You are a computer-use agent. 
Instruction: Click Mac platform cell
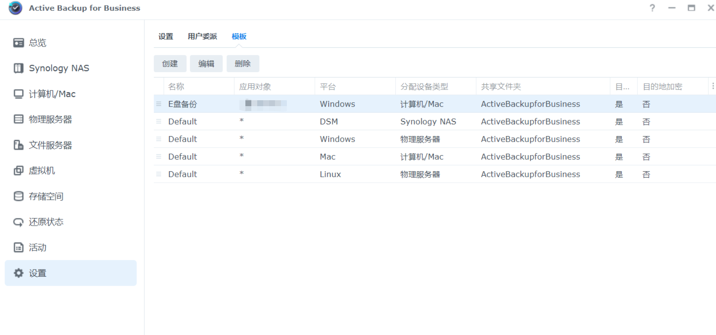[x=328, y=157]
